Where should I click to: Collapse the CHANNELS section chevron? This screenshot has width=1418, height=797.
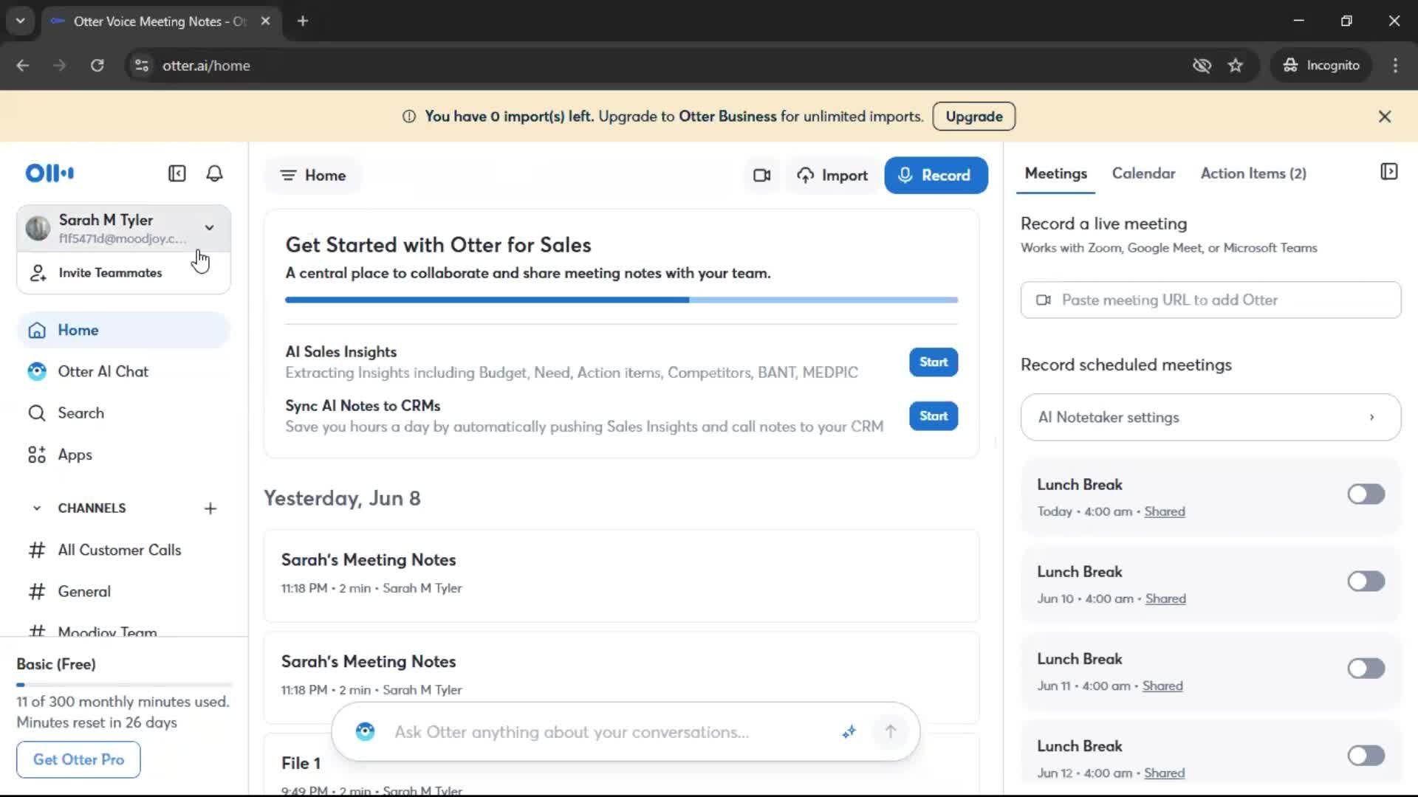point(37,508)
